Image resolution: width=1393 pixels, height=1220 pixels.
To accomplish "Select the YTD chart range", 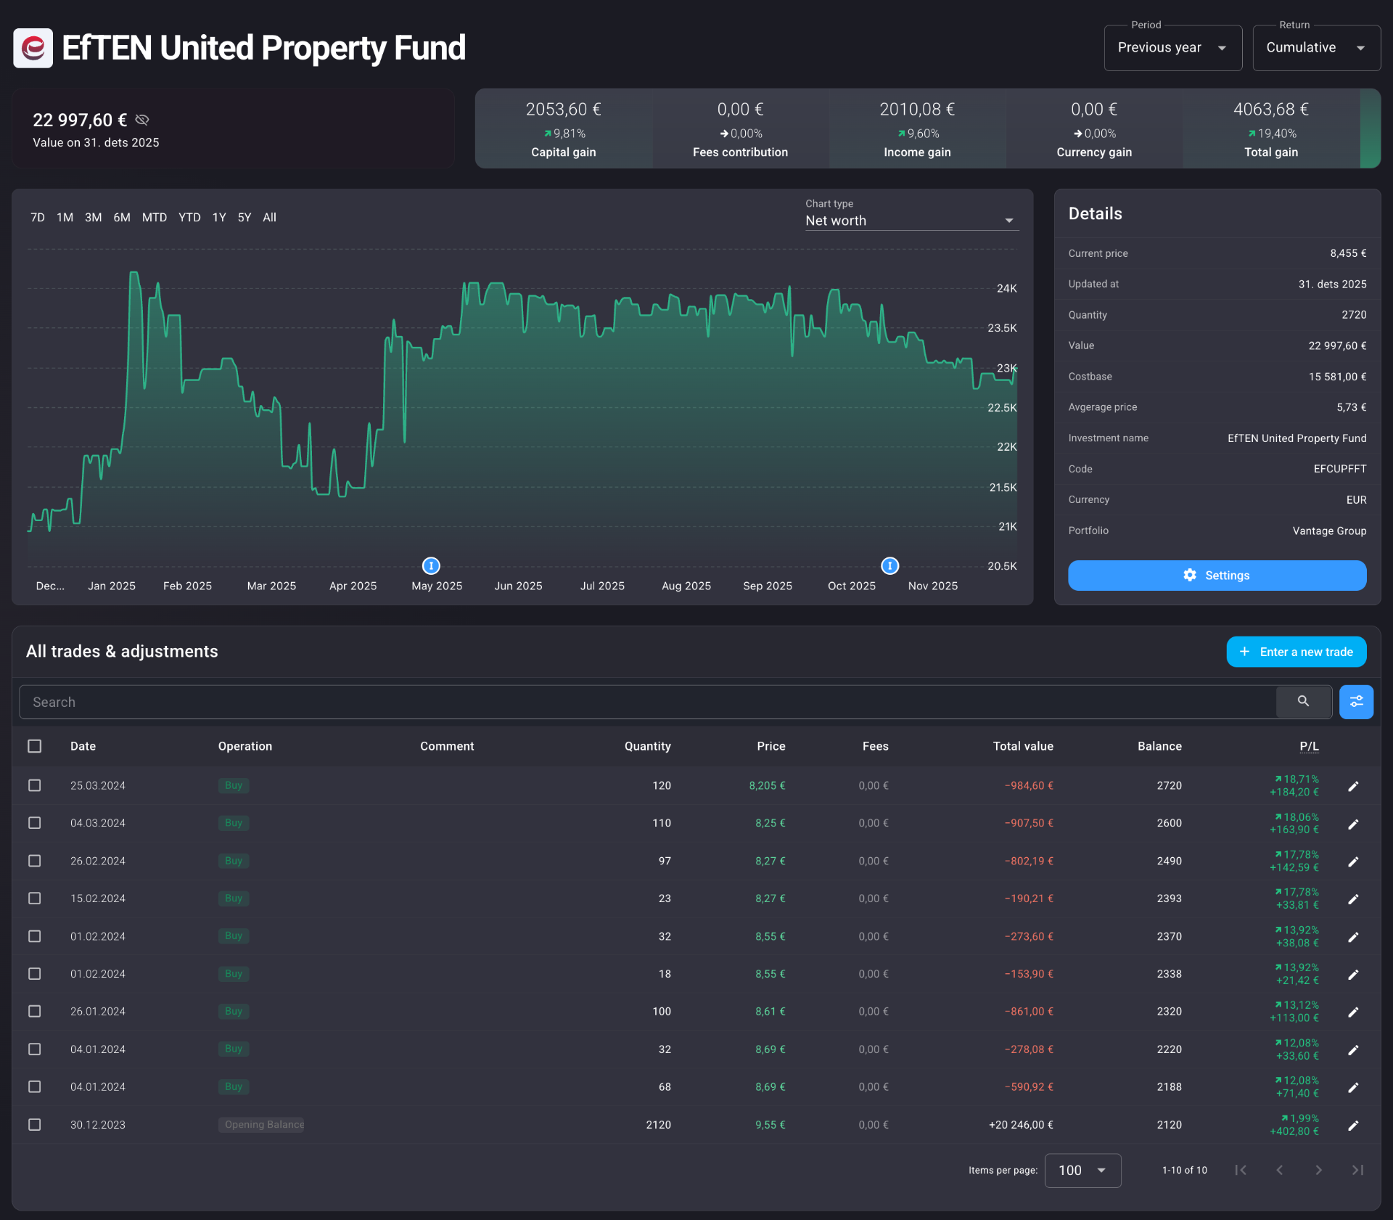I will point(189,218).
